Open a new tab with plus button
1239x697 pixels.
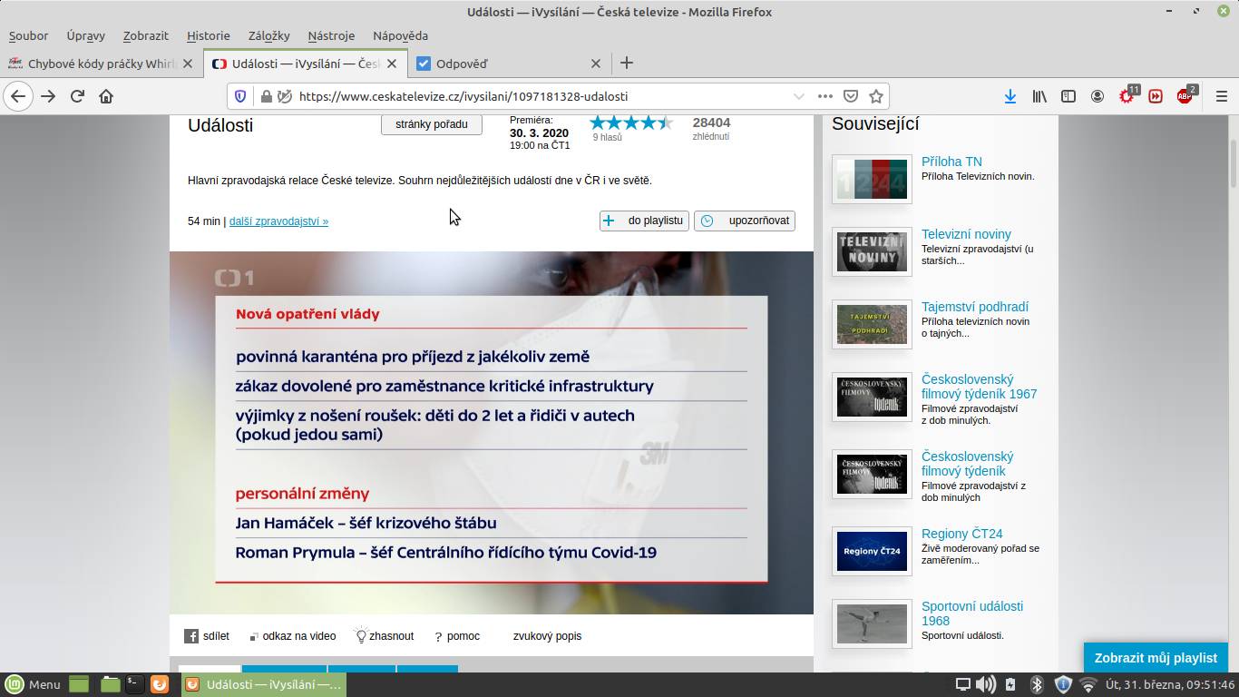pos(627,64)
